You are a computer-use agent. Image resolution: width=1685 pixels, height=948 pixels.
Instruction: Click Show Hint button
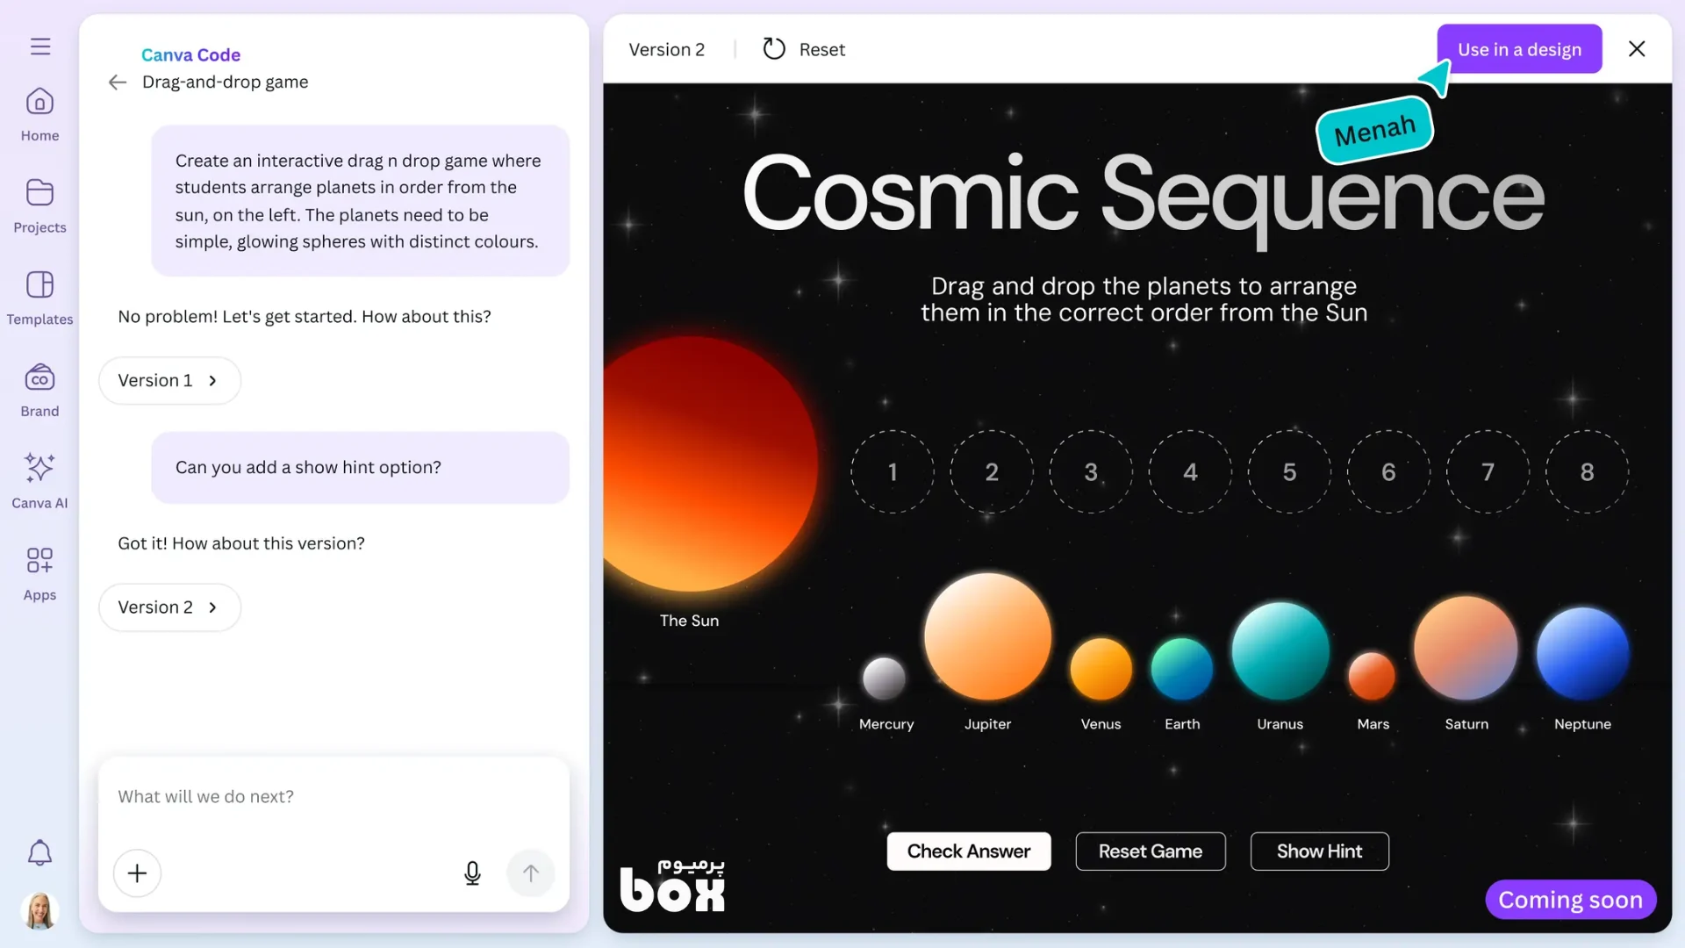pos(1319,851)
